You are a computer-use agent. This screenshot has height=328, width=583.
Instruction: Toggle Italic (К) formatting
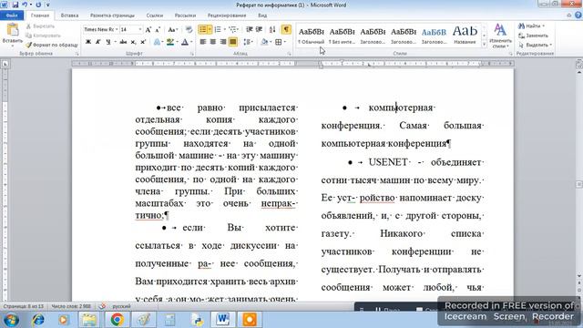(x=97, y=42)
